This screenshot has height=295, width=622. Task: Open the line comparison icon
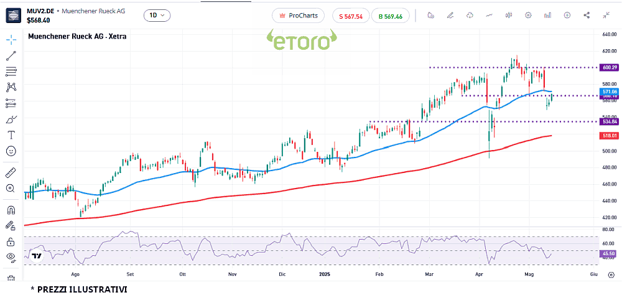tap(489, 16)
